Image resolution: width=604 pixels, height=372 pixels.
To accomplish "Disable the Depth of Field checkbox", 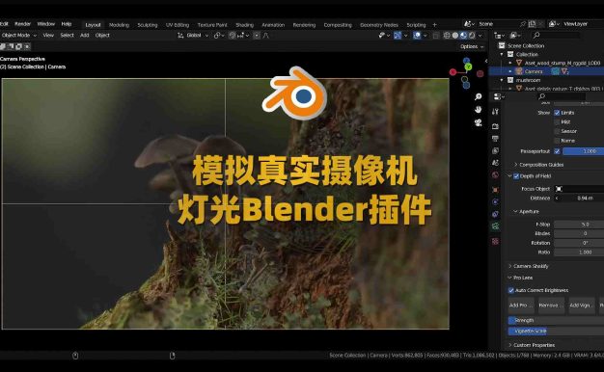I will coord(516,176).
